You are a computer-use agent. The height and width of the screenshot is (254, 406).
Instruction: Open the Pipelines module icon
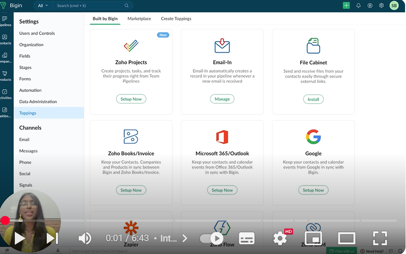tap(5, 19)
